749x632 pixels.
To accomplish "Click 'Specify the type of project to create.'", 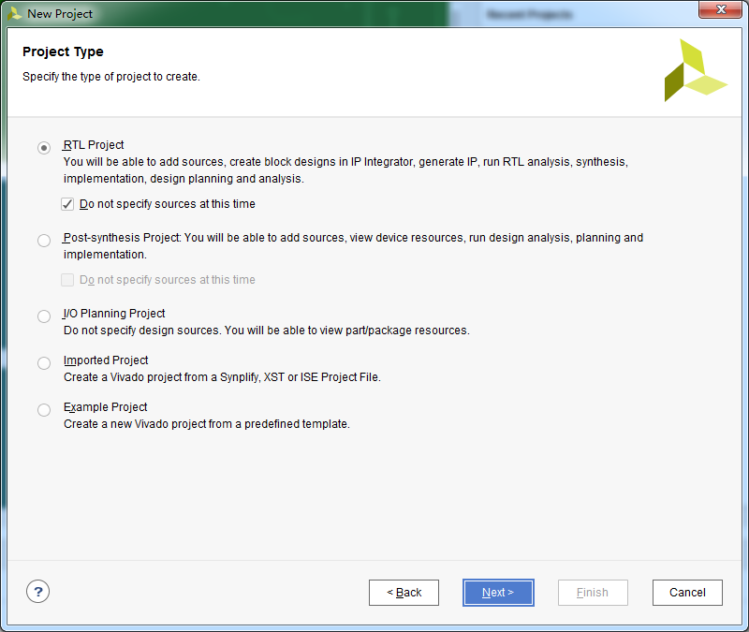I will (x=111, y=77).
